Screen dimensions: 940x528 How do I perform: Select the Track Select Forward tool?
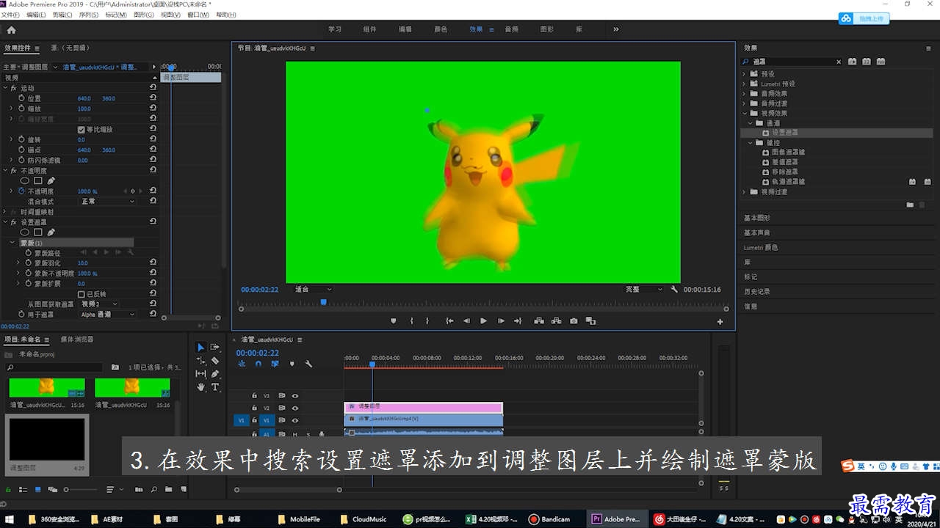[215, 347]
